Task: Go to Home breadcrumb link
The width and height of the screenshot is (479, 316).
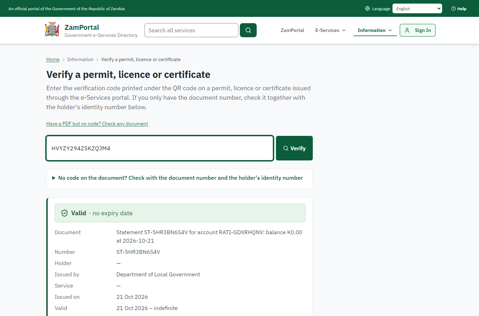Action: (53, 59)
